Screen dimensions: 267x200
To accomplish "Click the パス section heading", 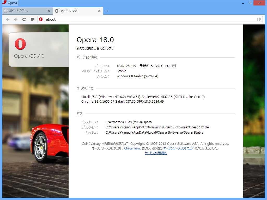I will pyautogui.click(x=80, y=114).
